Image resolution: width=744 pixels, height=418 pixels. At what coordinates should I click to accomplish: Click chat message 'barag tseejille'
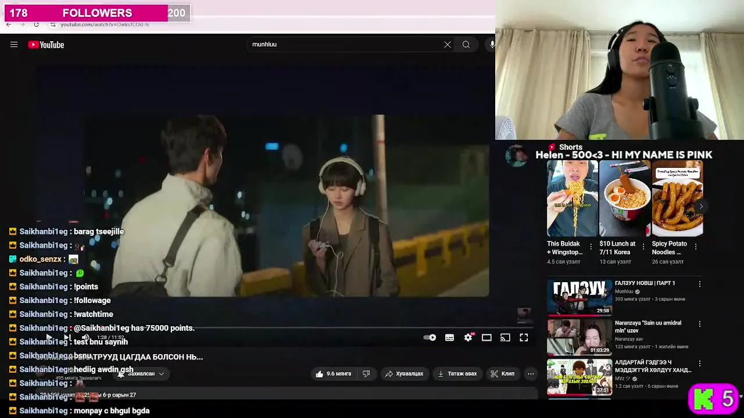click(99, 232)
